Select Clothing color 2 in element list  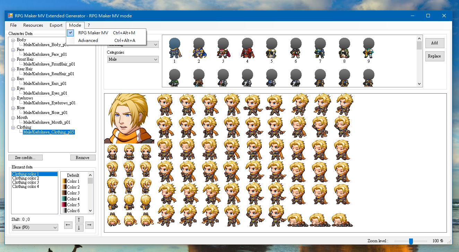tap(26, 178)
